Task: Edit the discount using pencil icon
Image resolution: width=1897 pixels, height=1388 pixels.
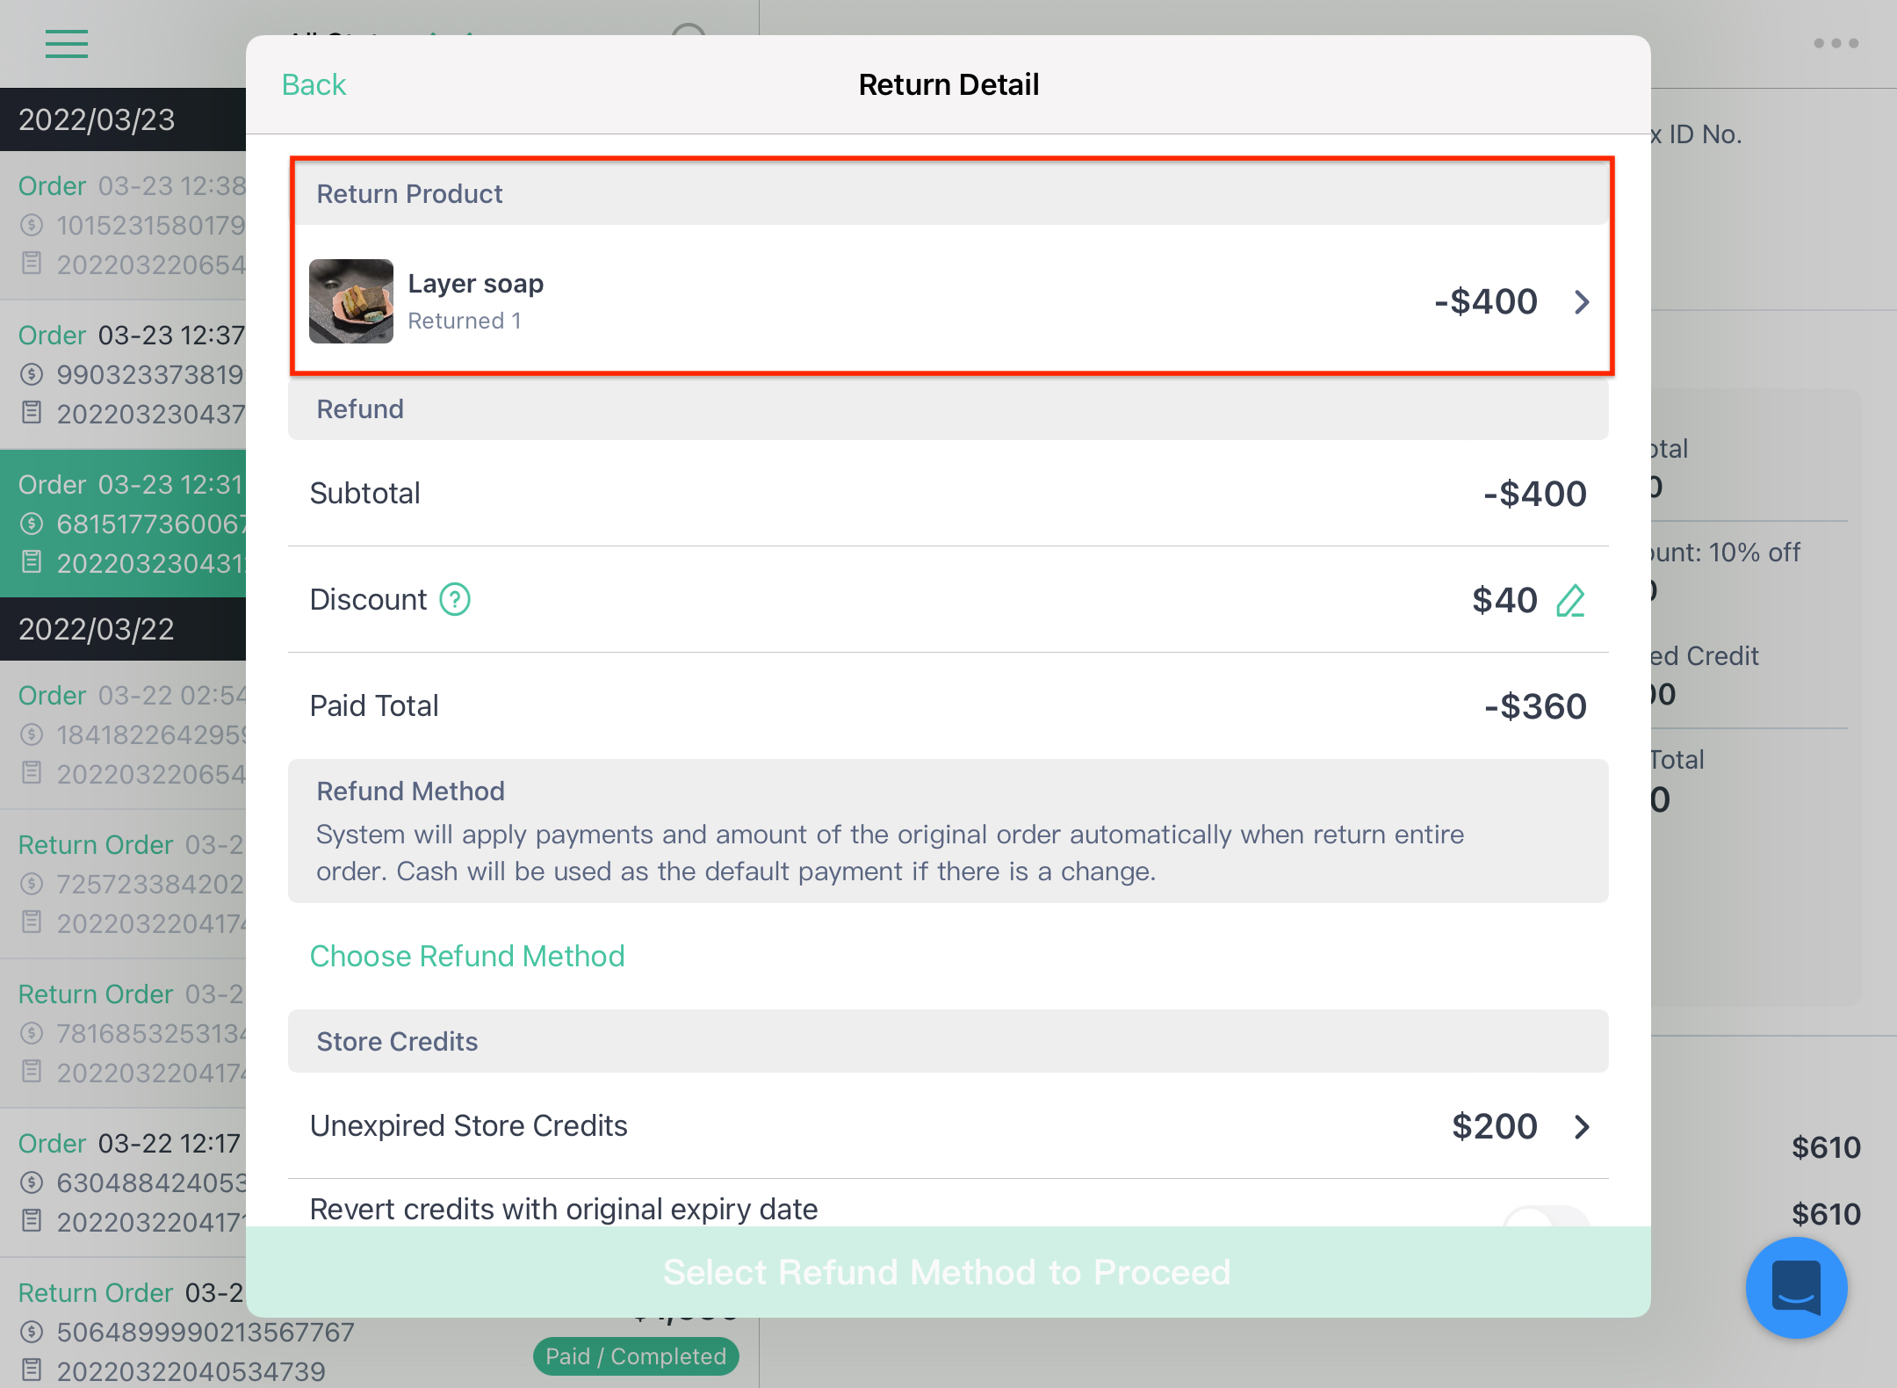Action: tap(1570, 601)
